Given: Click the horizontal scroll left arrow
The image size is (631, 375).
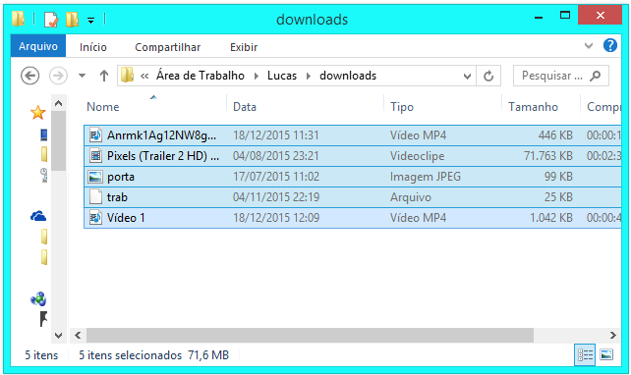Looking at the screenshot, I should (x=78, y=335).
